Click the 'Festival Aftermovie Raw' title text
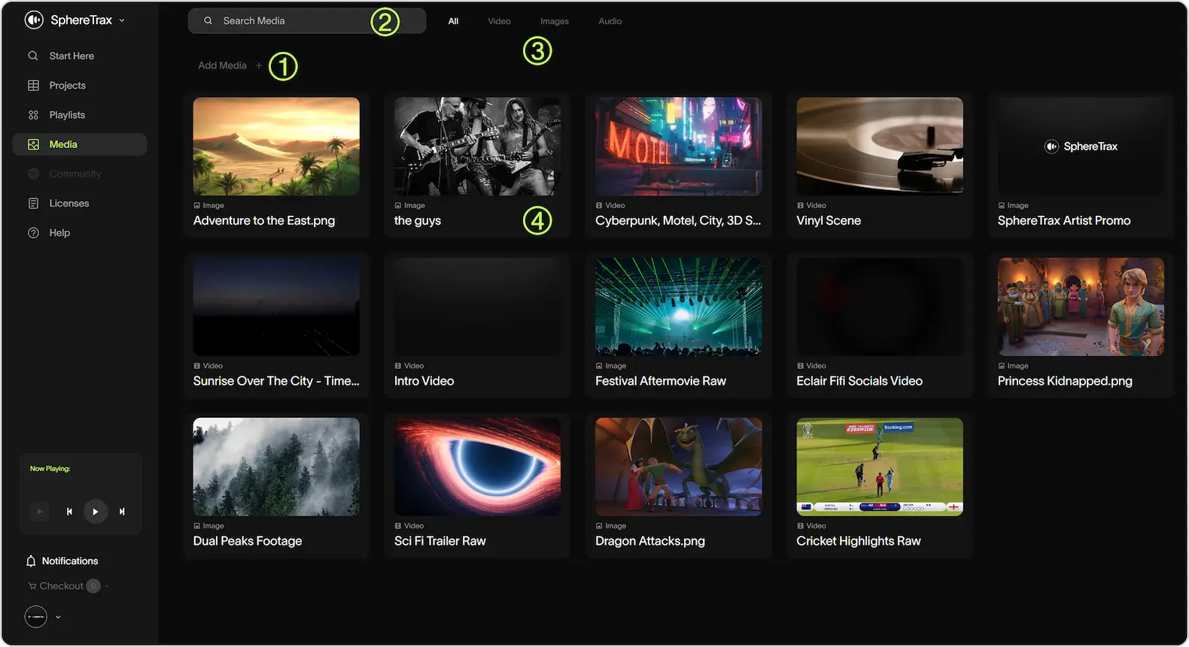 coord(661,381)
